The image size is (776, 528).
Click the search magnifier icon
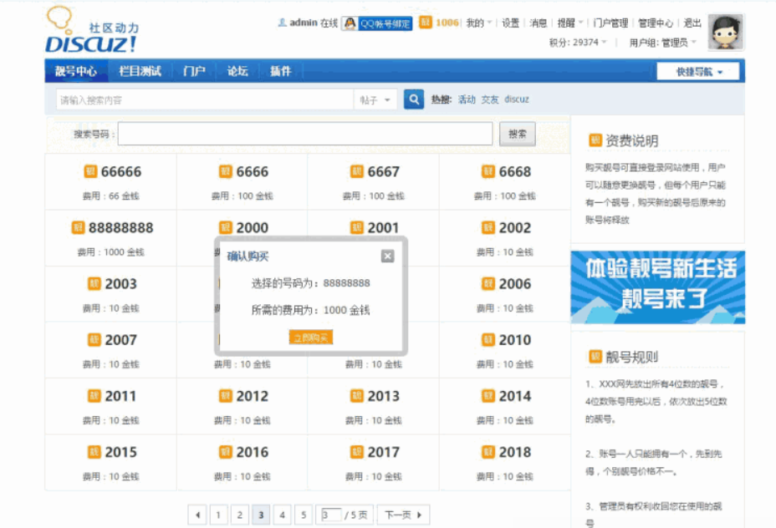pos(413,99)
